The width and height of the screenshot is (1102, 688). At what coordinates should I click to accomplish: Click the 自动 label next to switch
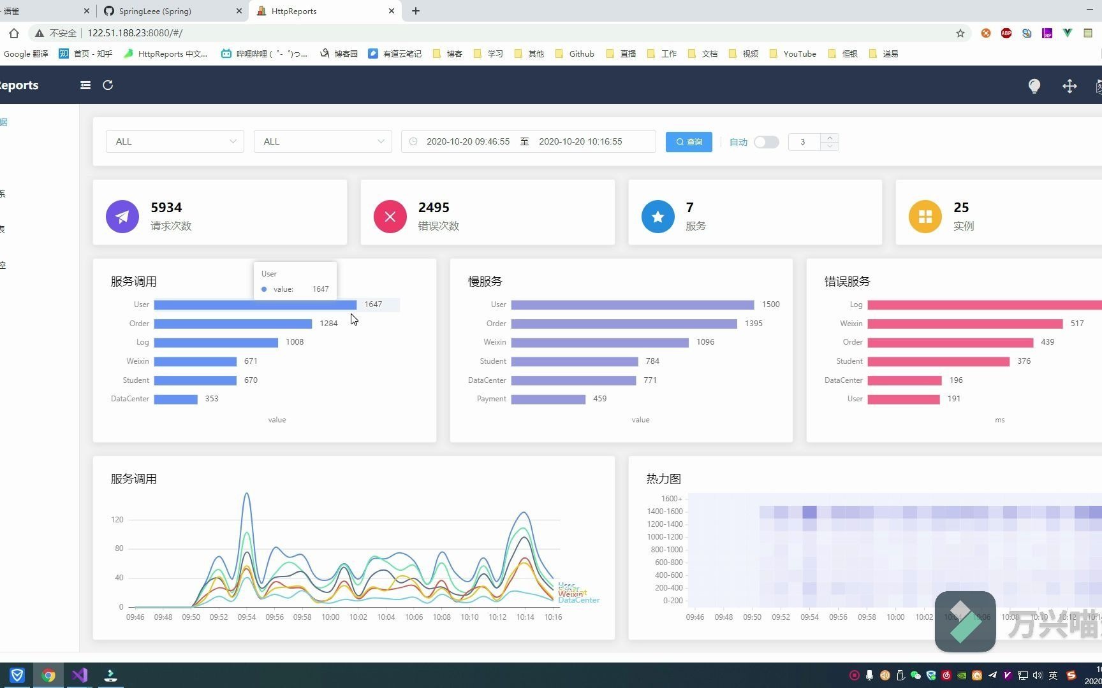[x=738, y=142]
